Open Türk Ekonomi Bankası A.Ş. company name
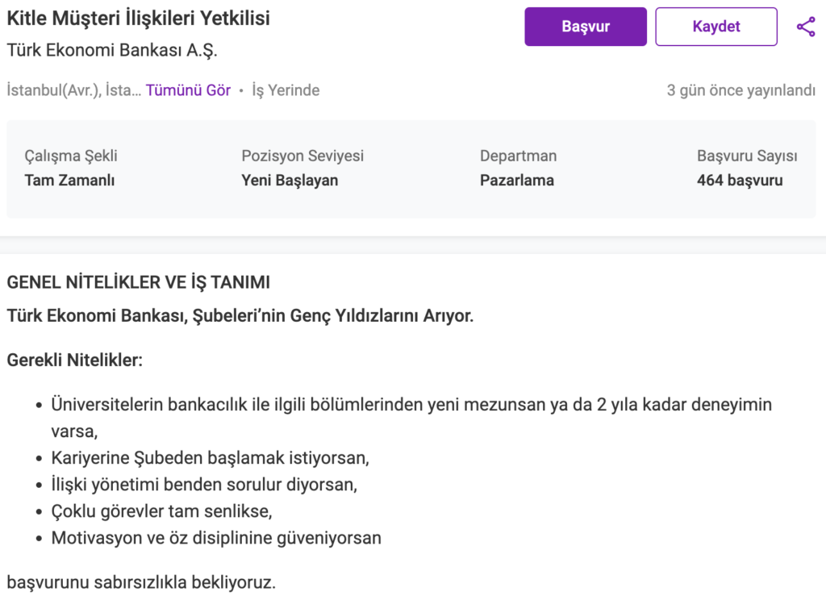Viewport: 826px width, 600px height. [x=112, y=50]
